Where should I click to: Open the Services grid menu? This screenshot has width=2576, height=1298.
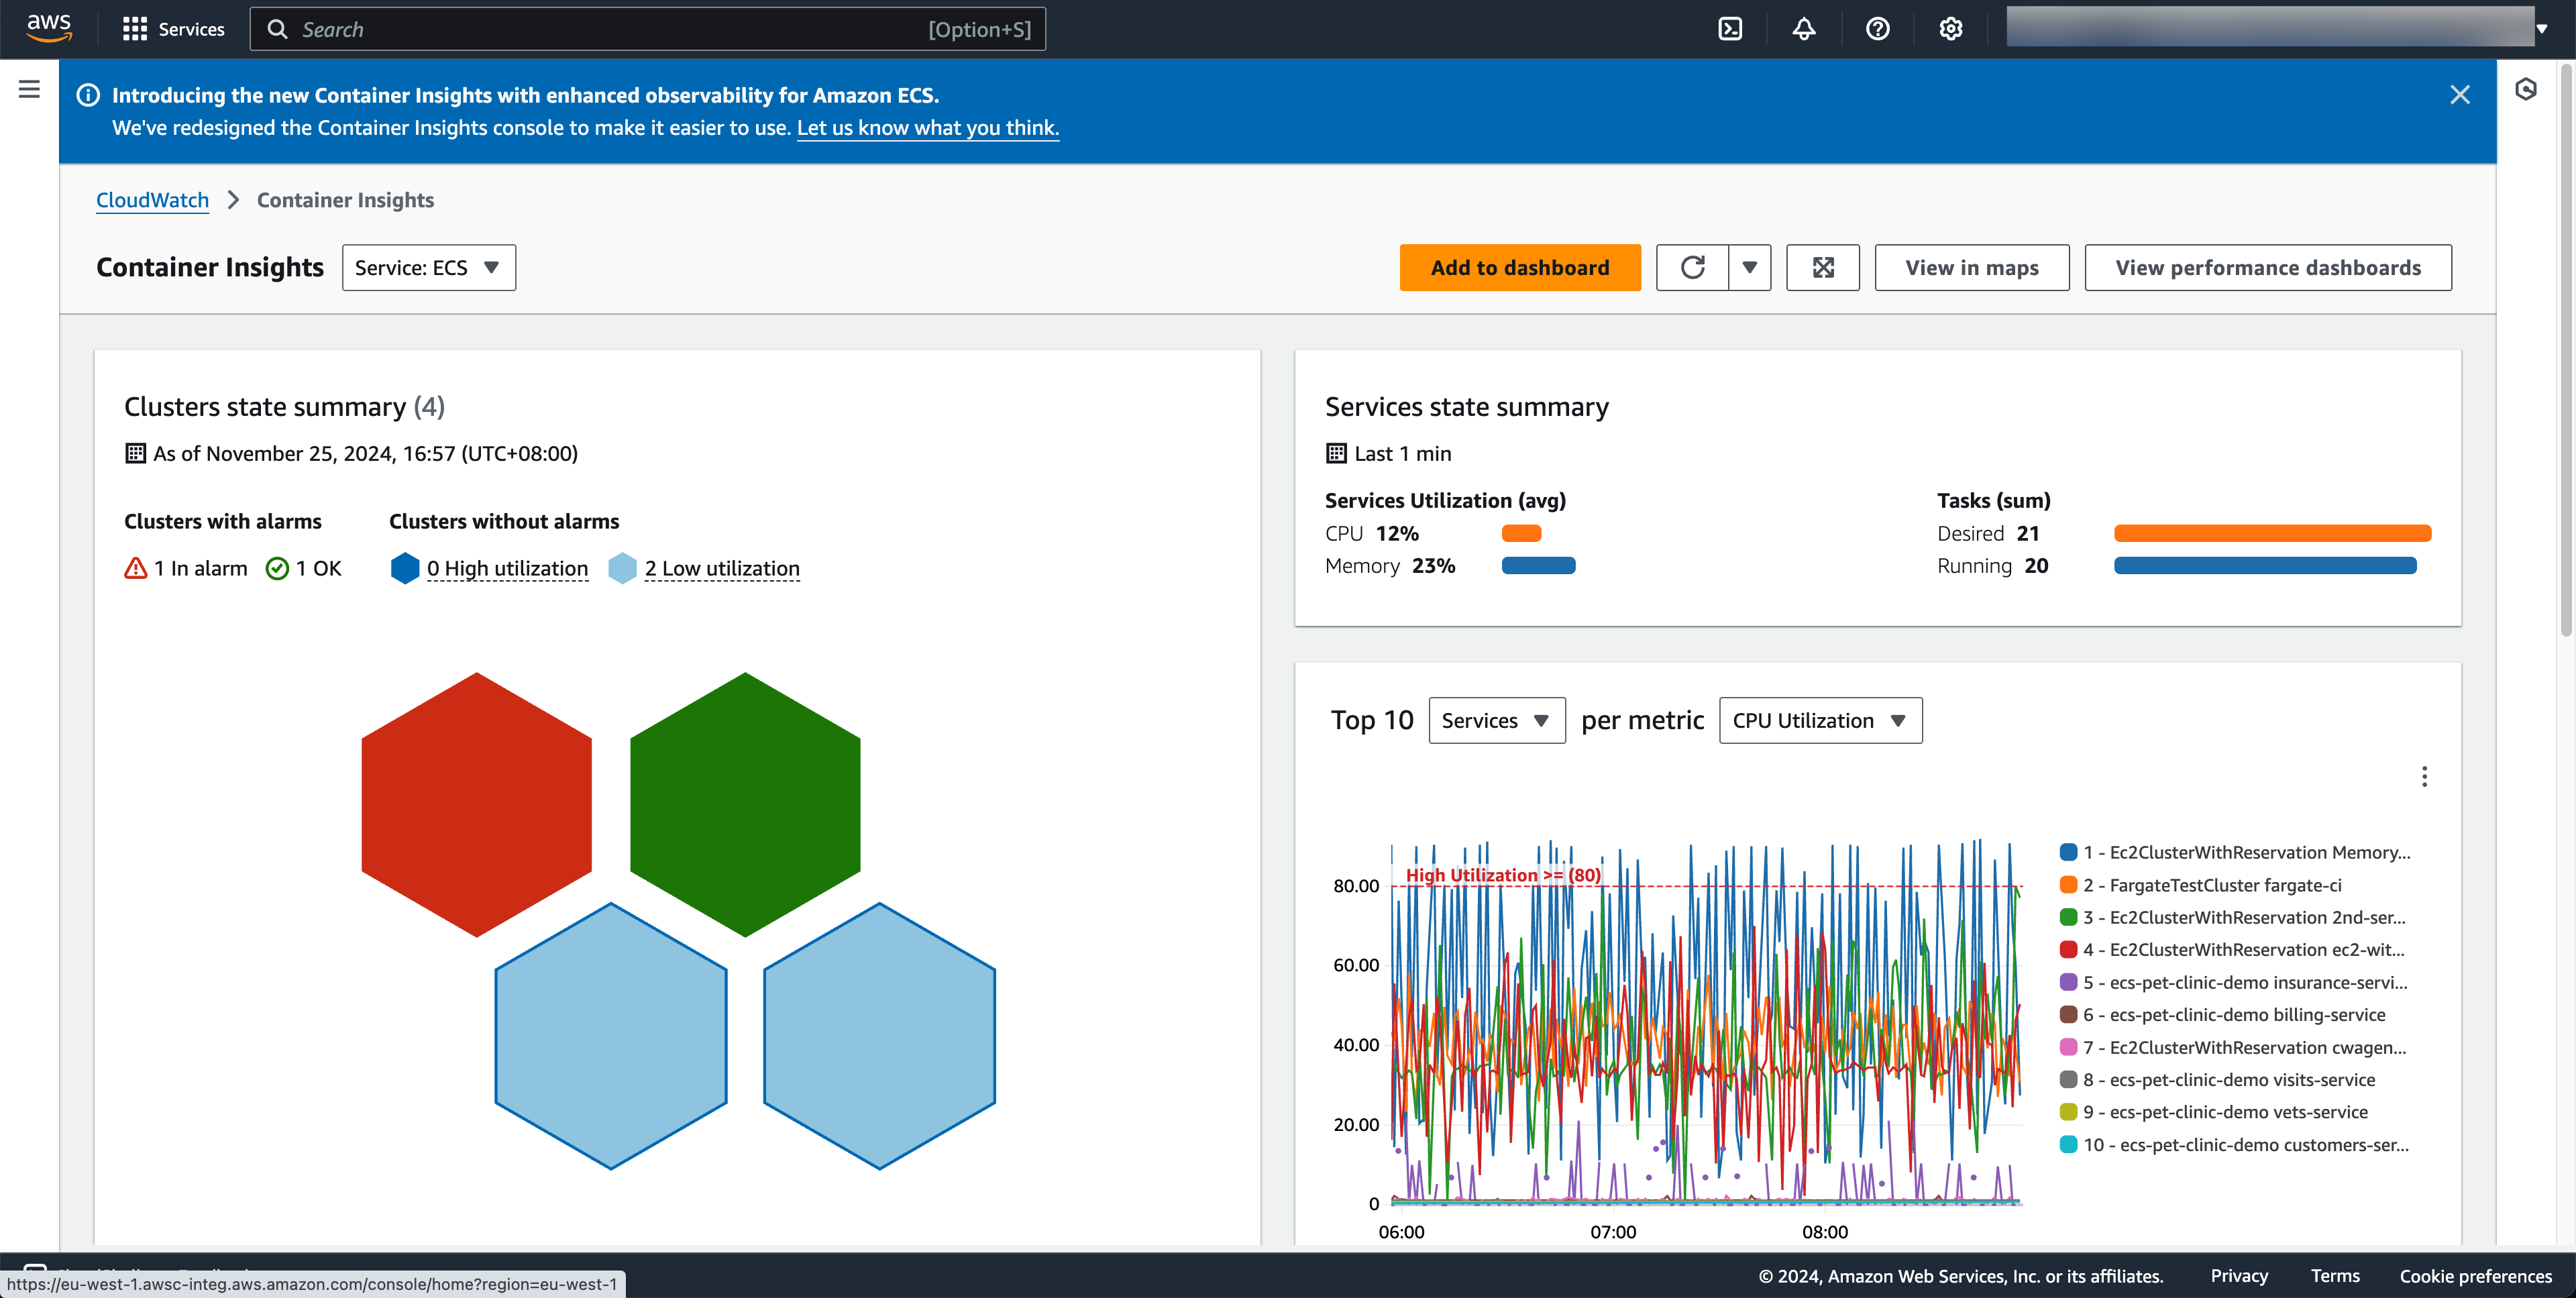(173, 29)
